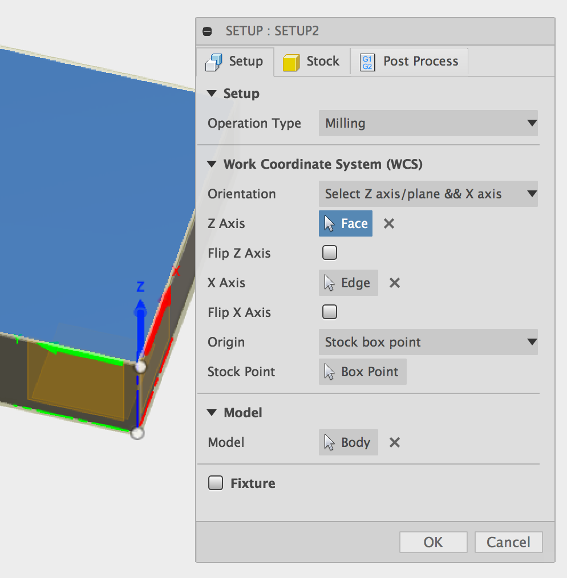This screenshot has height=578, width=567.
Task: Select the Edge button for X Axis
Action: tap(348, 283)
